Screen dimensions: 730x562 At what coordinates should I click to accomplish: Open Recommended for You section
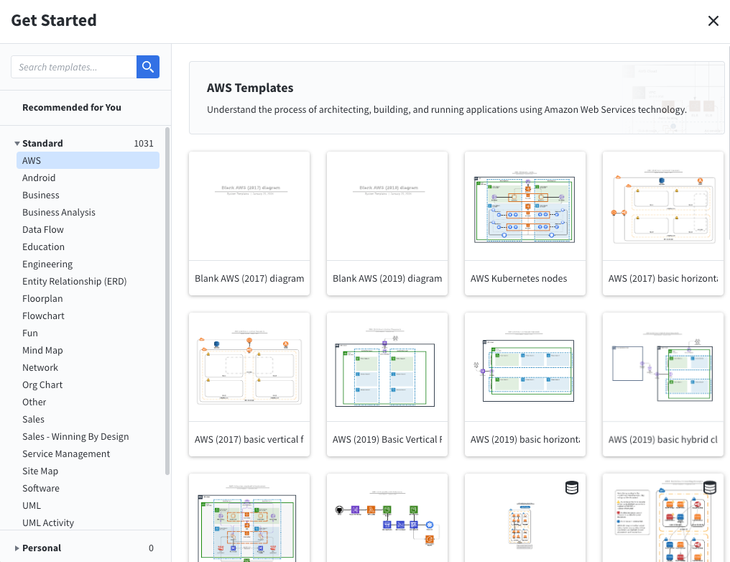[72, 108]
